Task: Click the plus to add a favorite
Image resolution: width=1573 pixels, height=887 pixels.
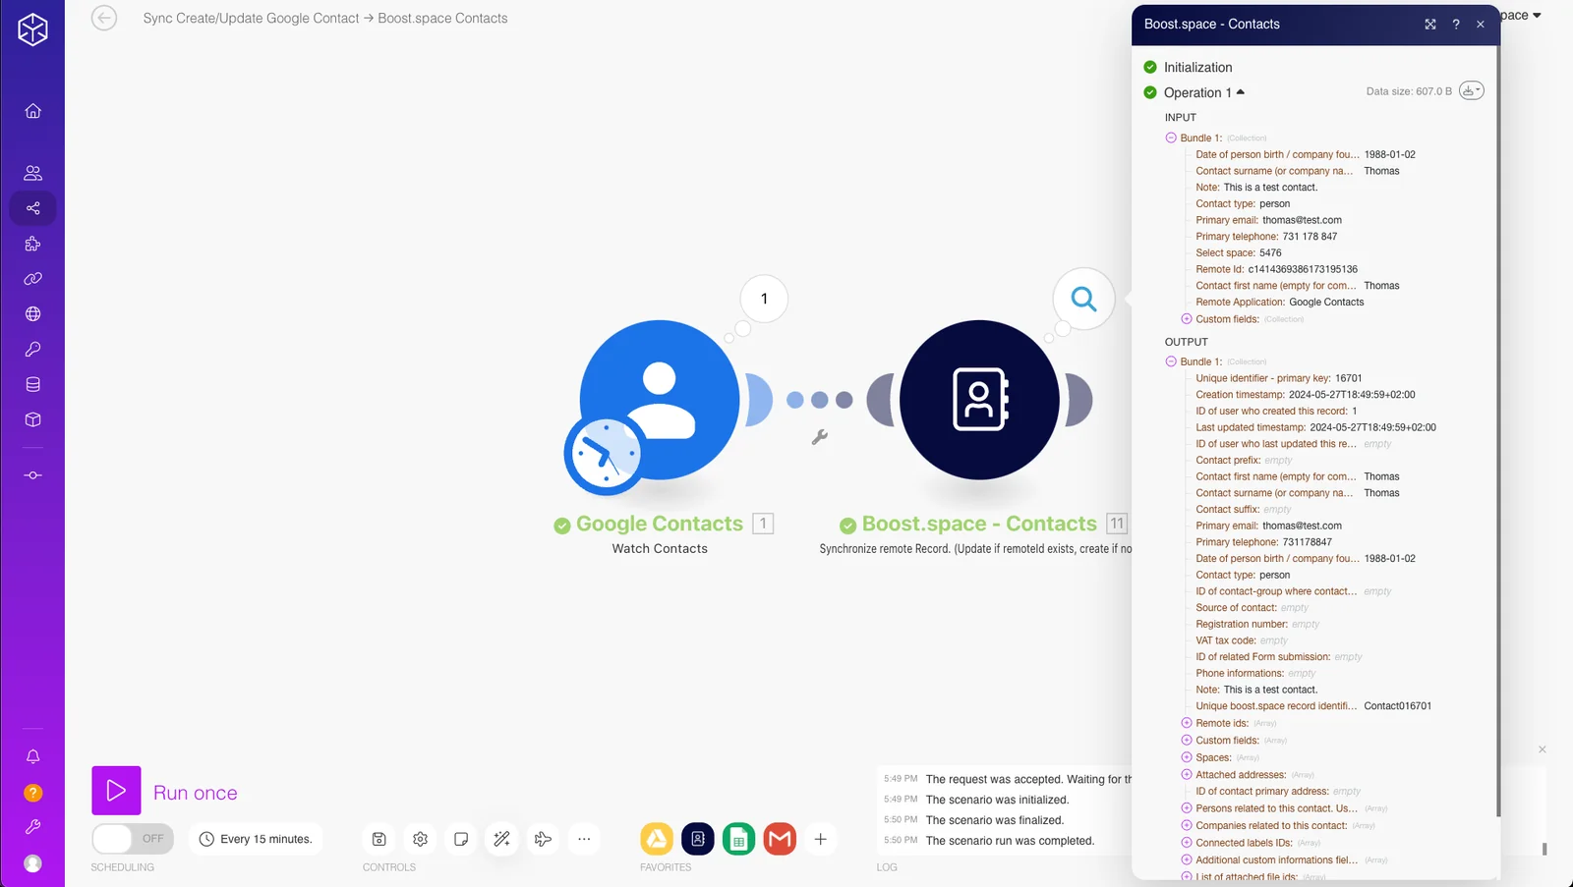Action: point(820,839)
